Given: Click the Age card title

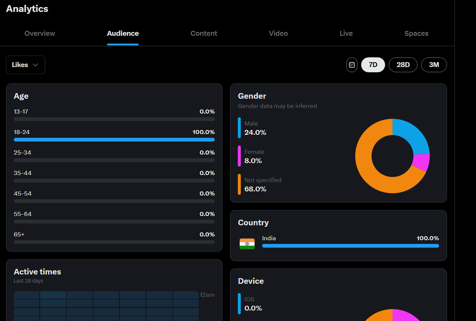Looking at the screenshot, I should (x=21, y=96).
